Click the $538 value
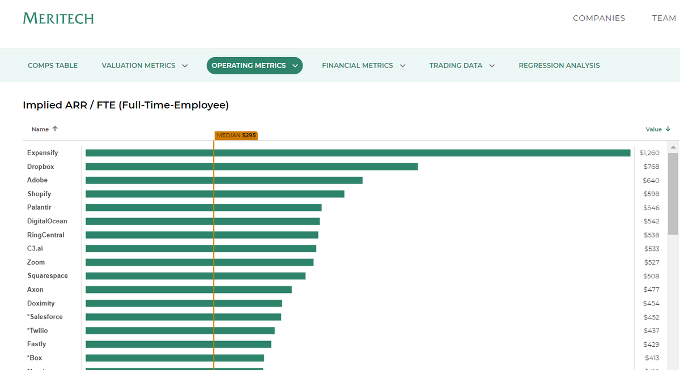680x370 pixels. [652, 235]
